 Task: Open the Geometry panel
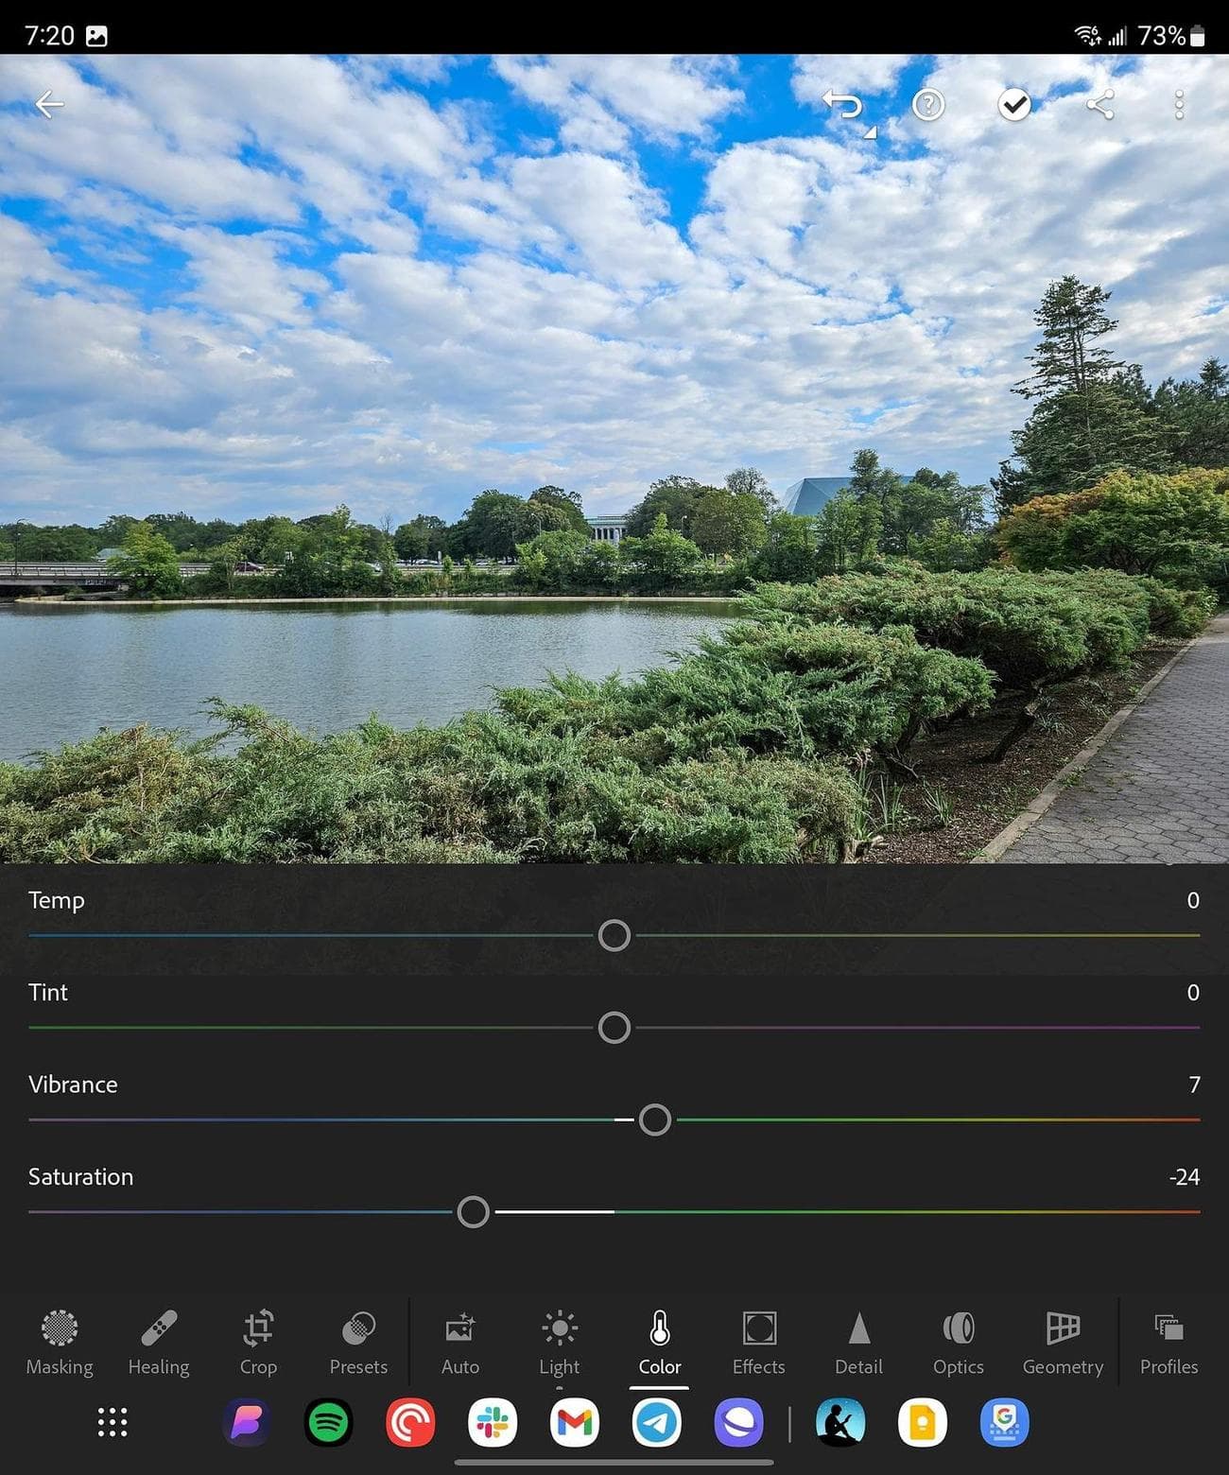pyautogui.click(x=1063, y=1341)
